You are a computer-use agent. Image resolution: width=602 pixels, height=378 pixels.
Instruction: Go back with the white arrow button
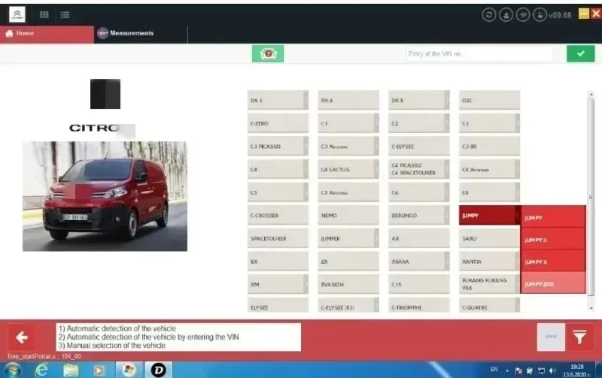[22, 337]
